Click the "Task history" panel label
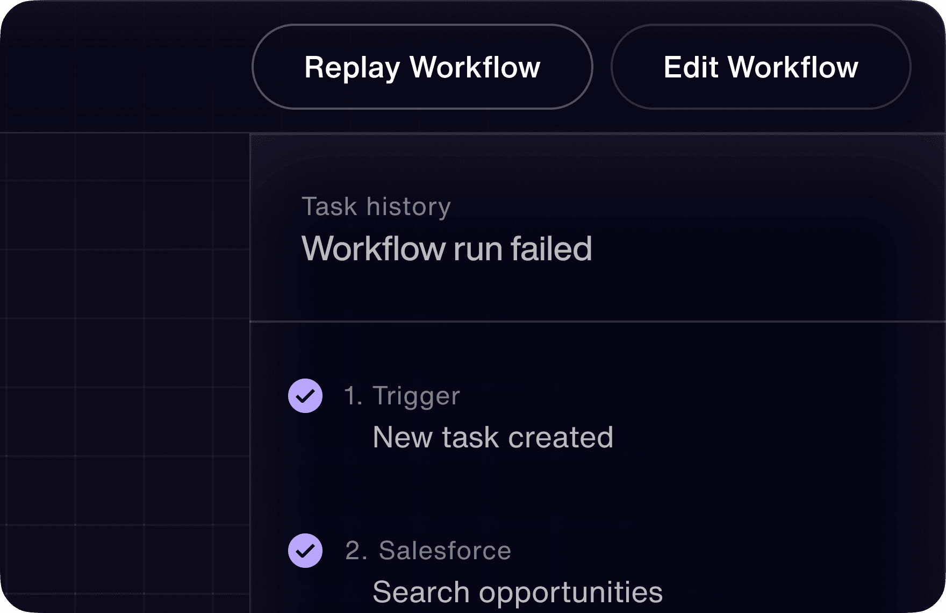946x613 pixels. point(376,206)
